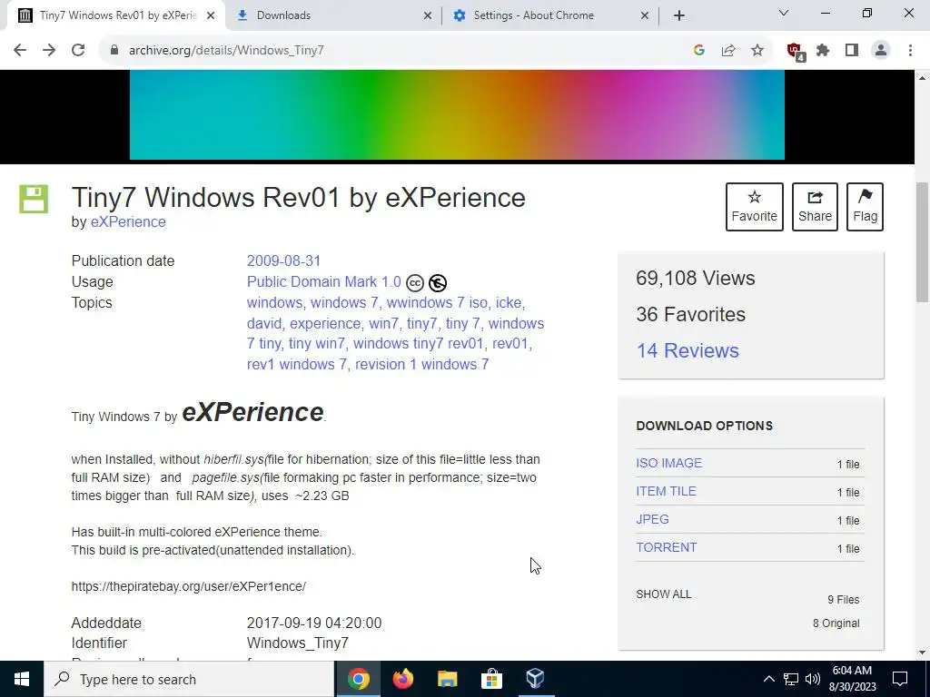Open the notification center icon
930x697 pixels.
pyautogui.click(x=900, y=679)
